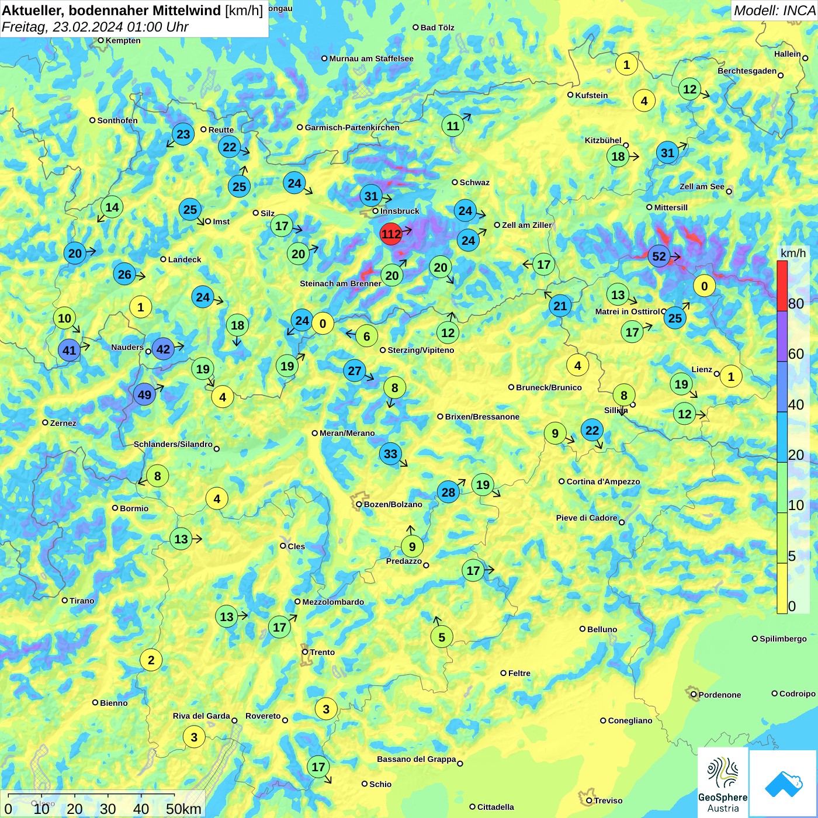Click the Matrei in Osttirol label

pyautogui.click(x=627, y=311)
